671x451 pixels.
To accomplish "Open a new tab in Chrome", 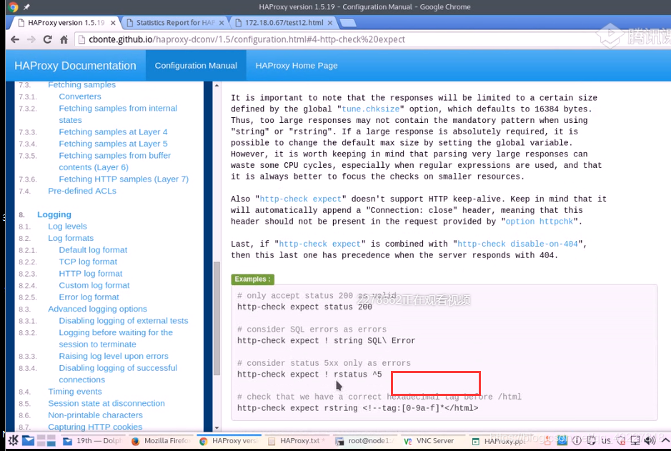I will pos(348,23).
